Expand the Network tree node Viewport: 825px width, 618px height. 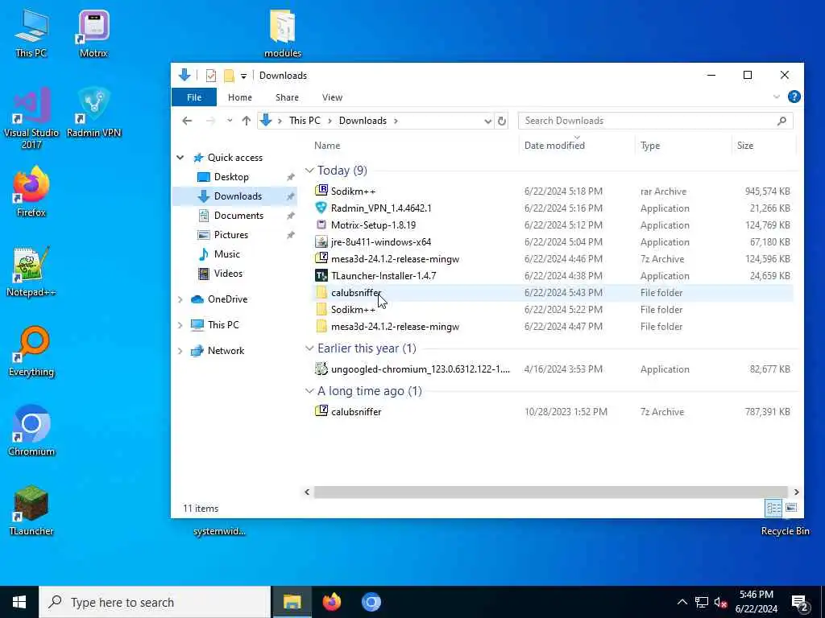pyautogui.click(x=180, y=351)
